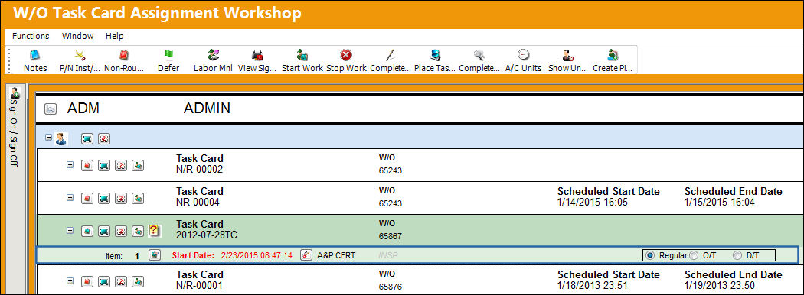Collapse task card 2012-07-28TC
804x295 pixels.
[x=70, y=231]
